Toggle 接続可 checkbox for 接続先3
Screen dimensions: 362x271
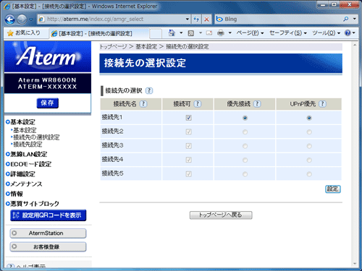coord(188,146)
